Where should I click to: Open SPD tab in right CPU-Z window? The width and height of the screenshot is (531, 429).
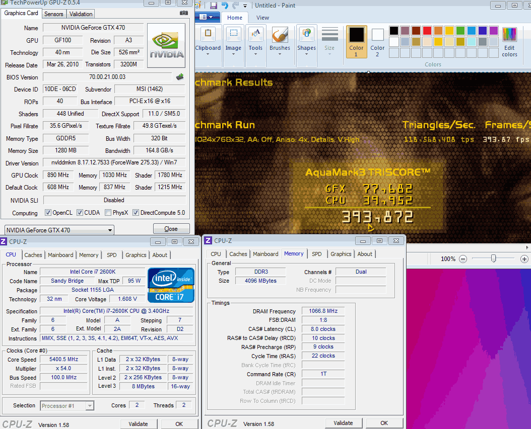317,254
